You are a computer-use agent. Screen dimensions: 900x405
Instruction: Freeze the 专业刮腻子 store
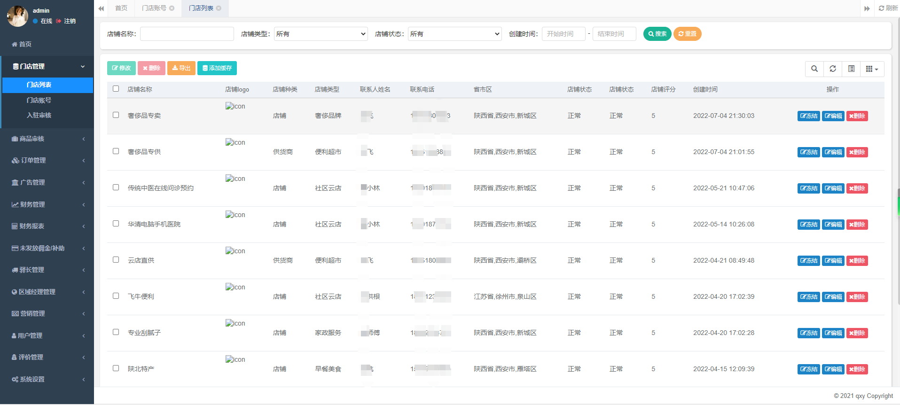(808, 333)
